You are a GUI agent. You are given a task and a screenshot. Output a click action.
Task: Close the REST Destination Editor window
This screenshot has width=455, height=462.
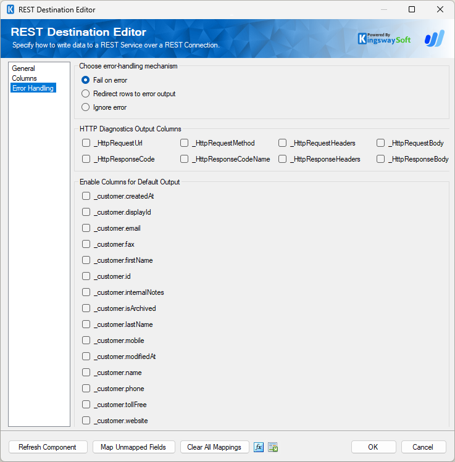[440, 9]
